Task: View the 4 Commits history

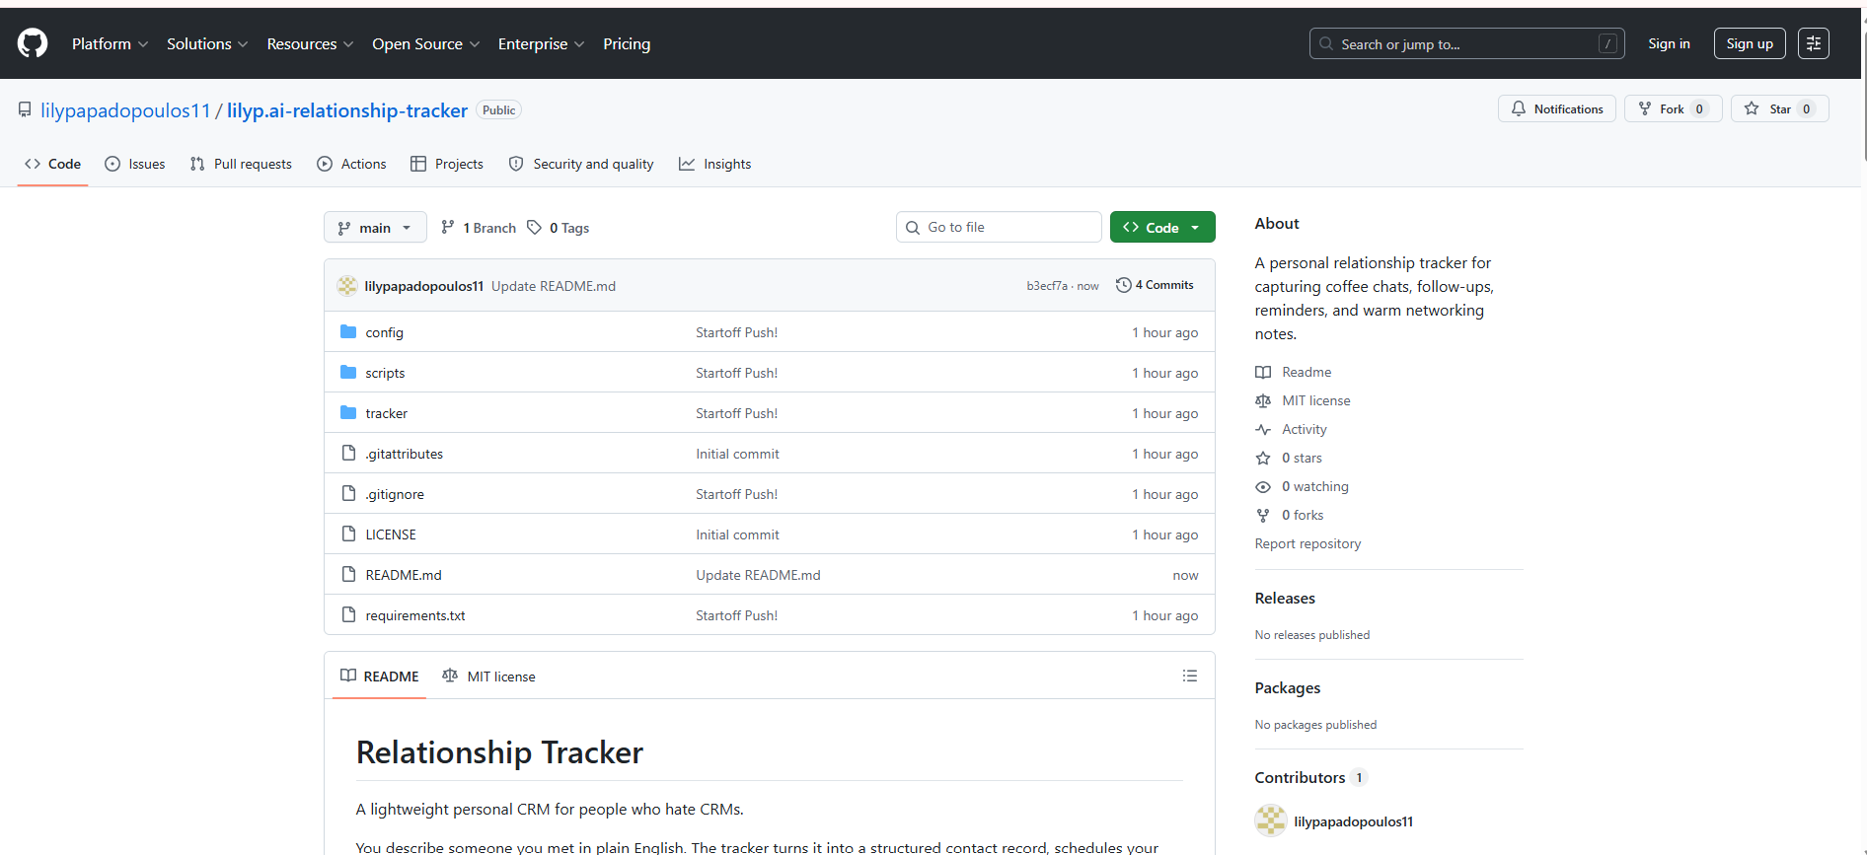Action: click(1155, 285)
